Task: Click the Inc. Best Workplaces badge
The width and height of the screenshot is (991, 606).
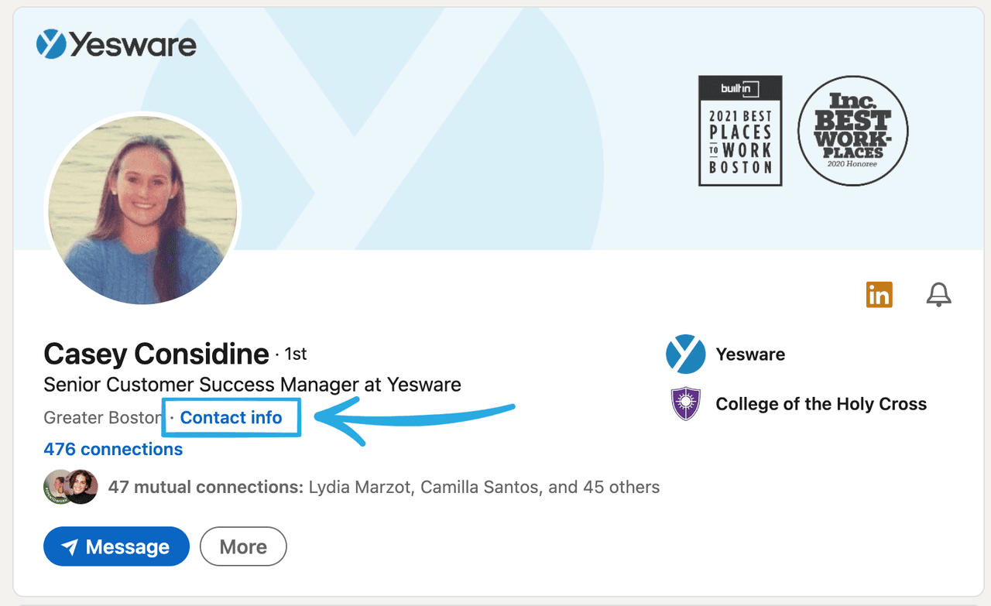Action: [852, 130]
